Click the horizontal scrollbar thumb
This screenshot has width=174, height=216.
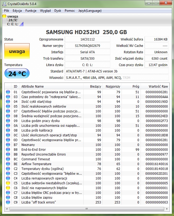pyautogui.click(x=87, y=209)
